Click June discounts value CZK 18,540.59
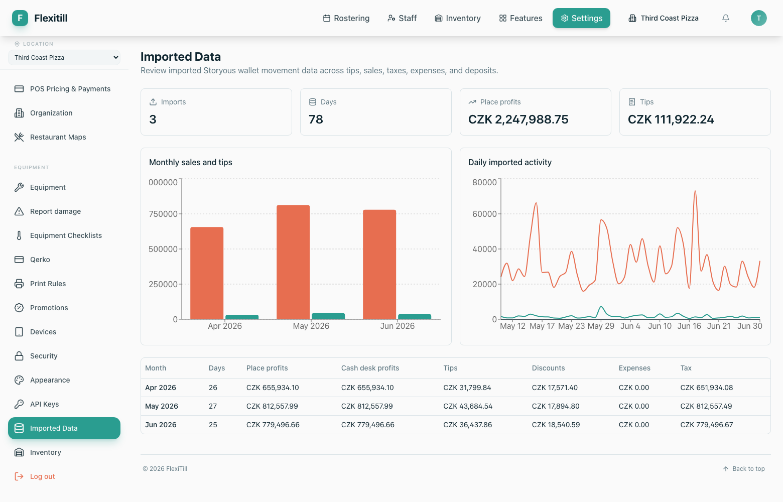This screenshot has height=502, width=783. tap(556, 425)
